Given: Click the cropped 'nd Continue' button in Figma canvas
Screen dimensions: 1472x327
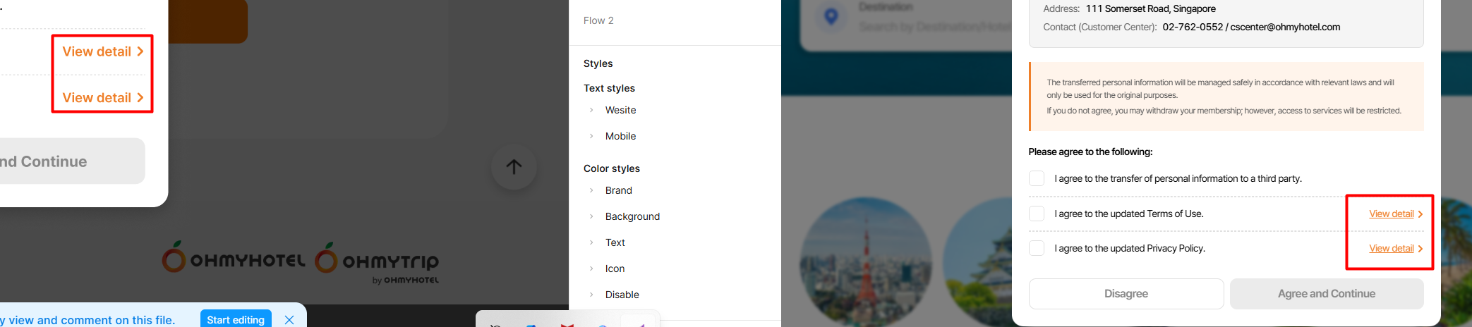Looking at the screenshot, I should click(72, 161).
